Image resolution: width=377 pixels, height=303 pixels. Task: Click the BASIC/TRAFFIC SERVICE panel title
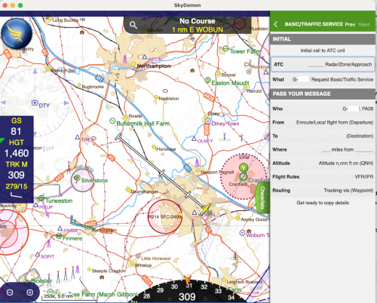pyautogui.click(x=314, y=24)
